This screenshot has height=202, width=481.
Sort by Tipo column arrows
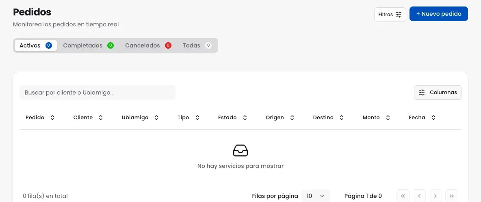tap(197, 118)
